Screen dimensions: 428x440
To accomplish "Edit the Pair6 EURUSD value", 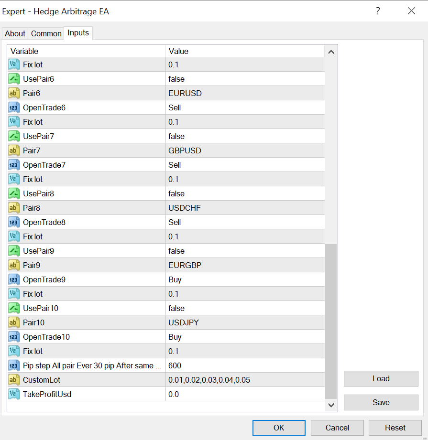I will pos(245,93).
